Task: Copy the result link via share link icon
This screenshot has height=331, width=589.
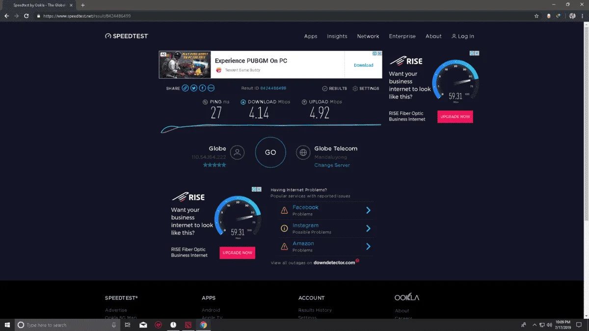Action: click(x=185, y=88)
